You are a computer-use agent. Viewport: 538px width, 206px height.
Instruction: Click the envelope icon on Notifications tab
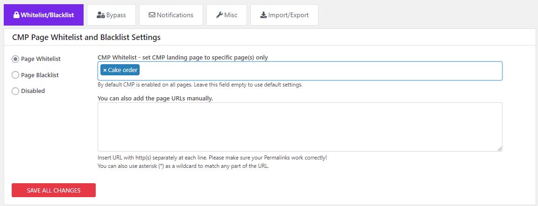click(152, 15)
